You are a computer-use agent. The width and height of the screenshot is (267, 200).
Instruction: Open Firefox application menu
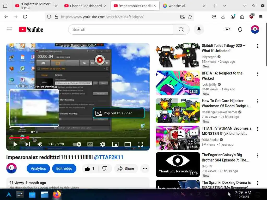click(x=261, y=17)
